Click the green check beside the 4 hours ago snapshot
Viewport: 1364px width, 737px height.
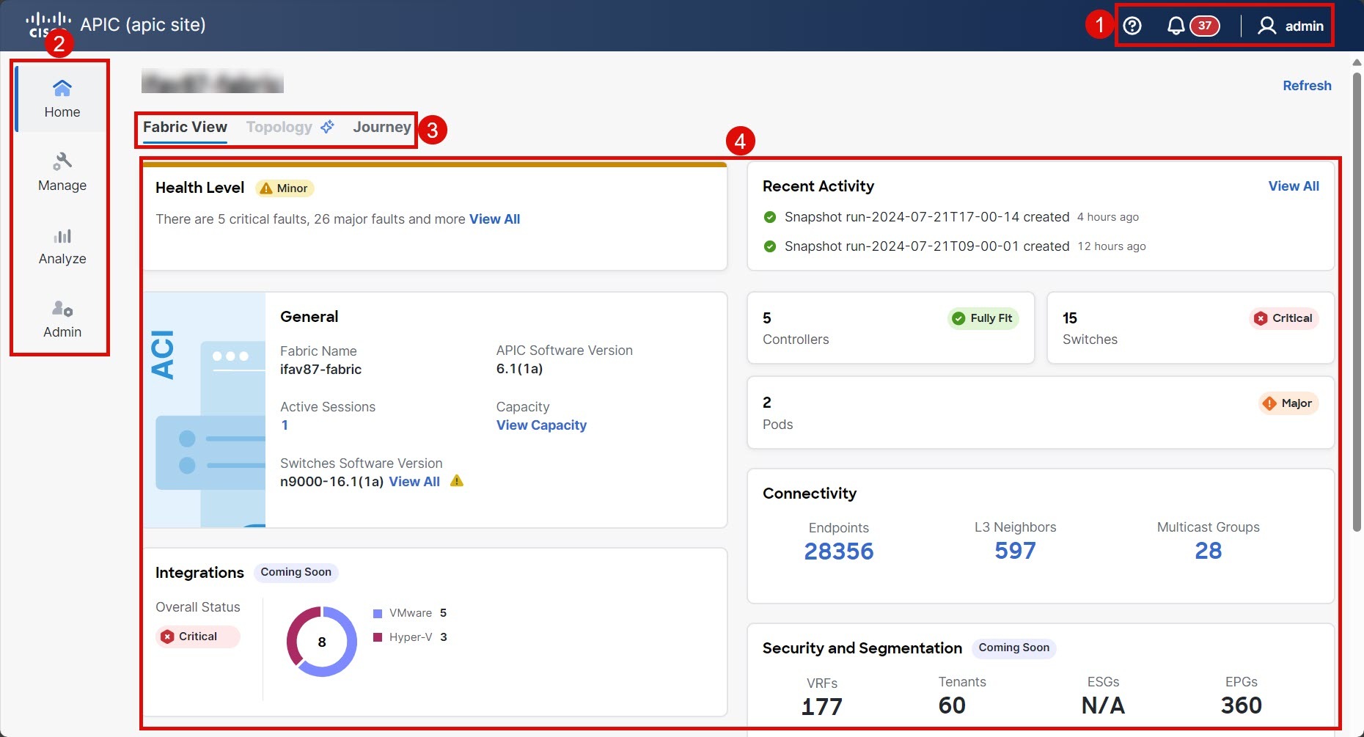tap(770, 217)
